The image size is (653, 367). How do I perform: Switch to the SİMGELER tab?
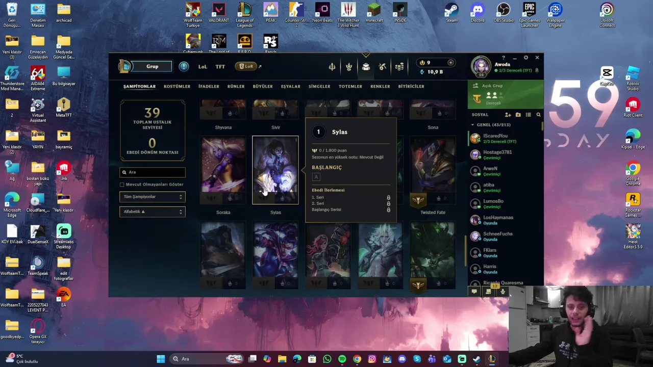(319, 86)
